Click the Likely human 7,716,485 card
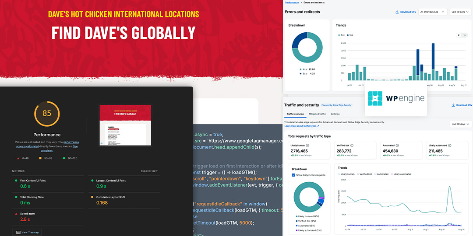This screenshot has height=236, width=473. pyautogui.click(x=310, y=150)
